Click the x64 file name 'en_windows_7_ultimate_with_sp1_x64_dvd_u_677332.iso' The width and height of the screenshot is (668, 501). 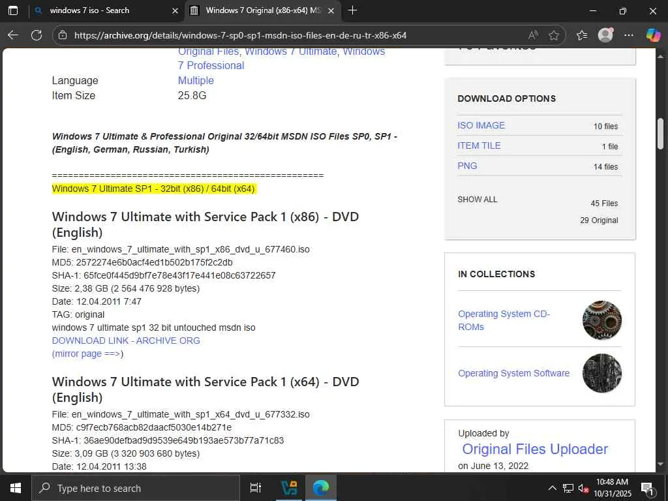pos(190,414)
